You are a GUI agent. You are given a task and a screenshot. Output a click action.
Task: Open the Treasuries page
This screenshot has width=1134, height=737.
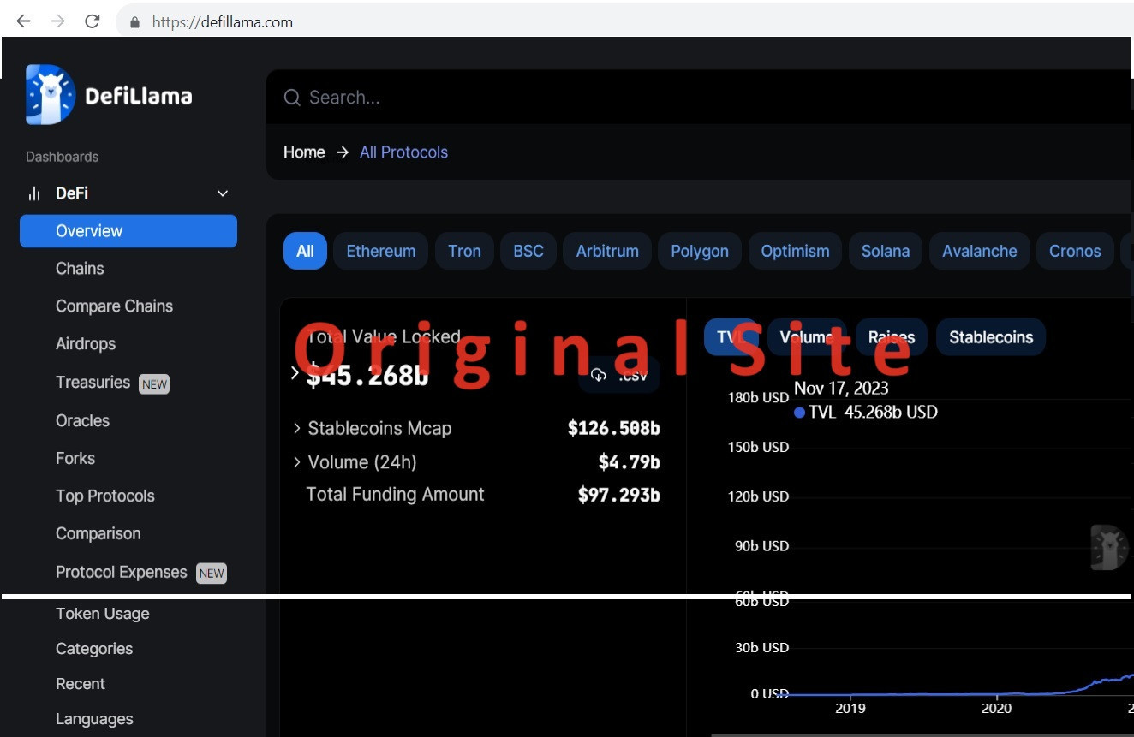pyautogui.click(x=93, y=383)
